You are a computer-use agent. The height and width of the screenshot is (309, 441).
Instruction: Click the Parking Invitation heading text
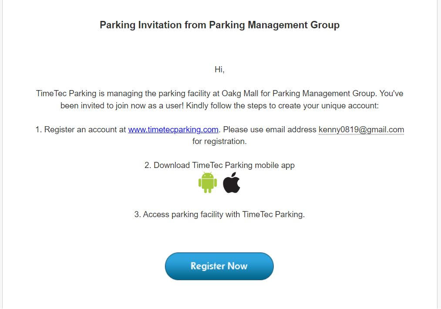[x=219, y=25]
